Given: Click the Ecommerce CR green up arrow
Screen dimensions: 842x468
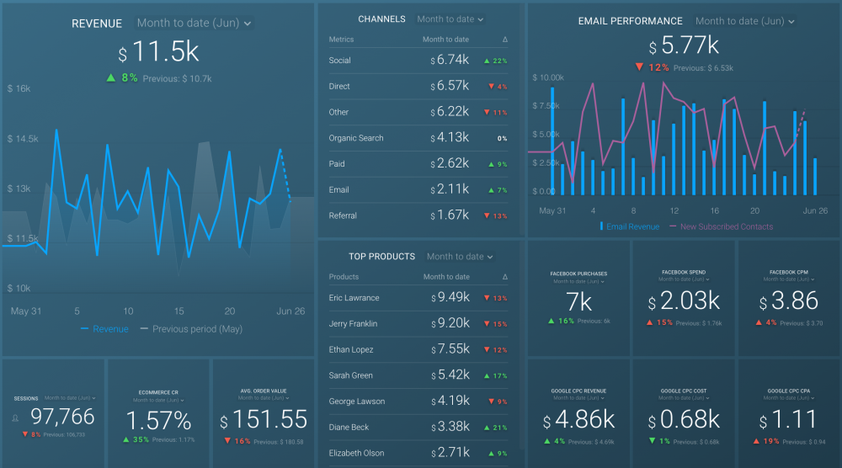Looking at the screenshot, I should pyautogui.click(x=125, y=440).
